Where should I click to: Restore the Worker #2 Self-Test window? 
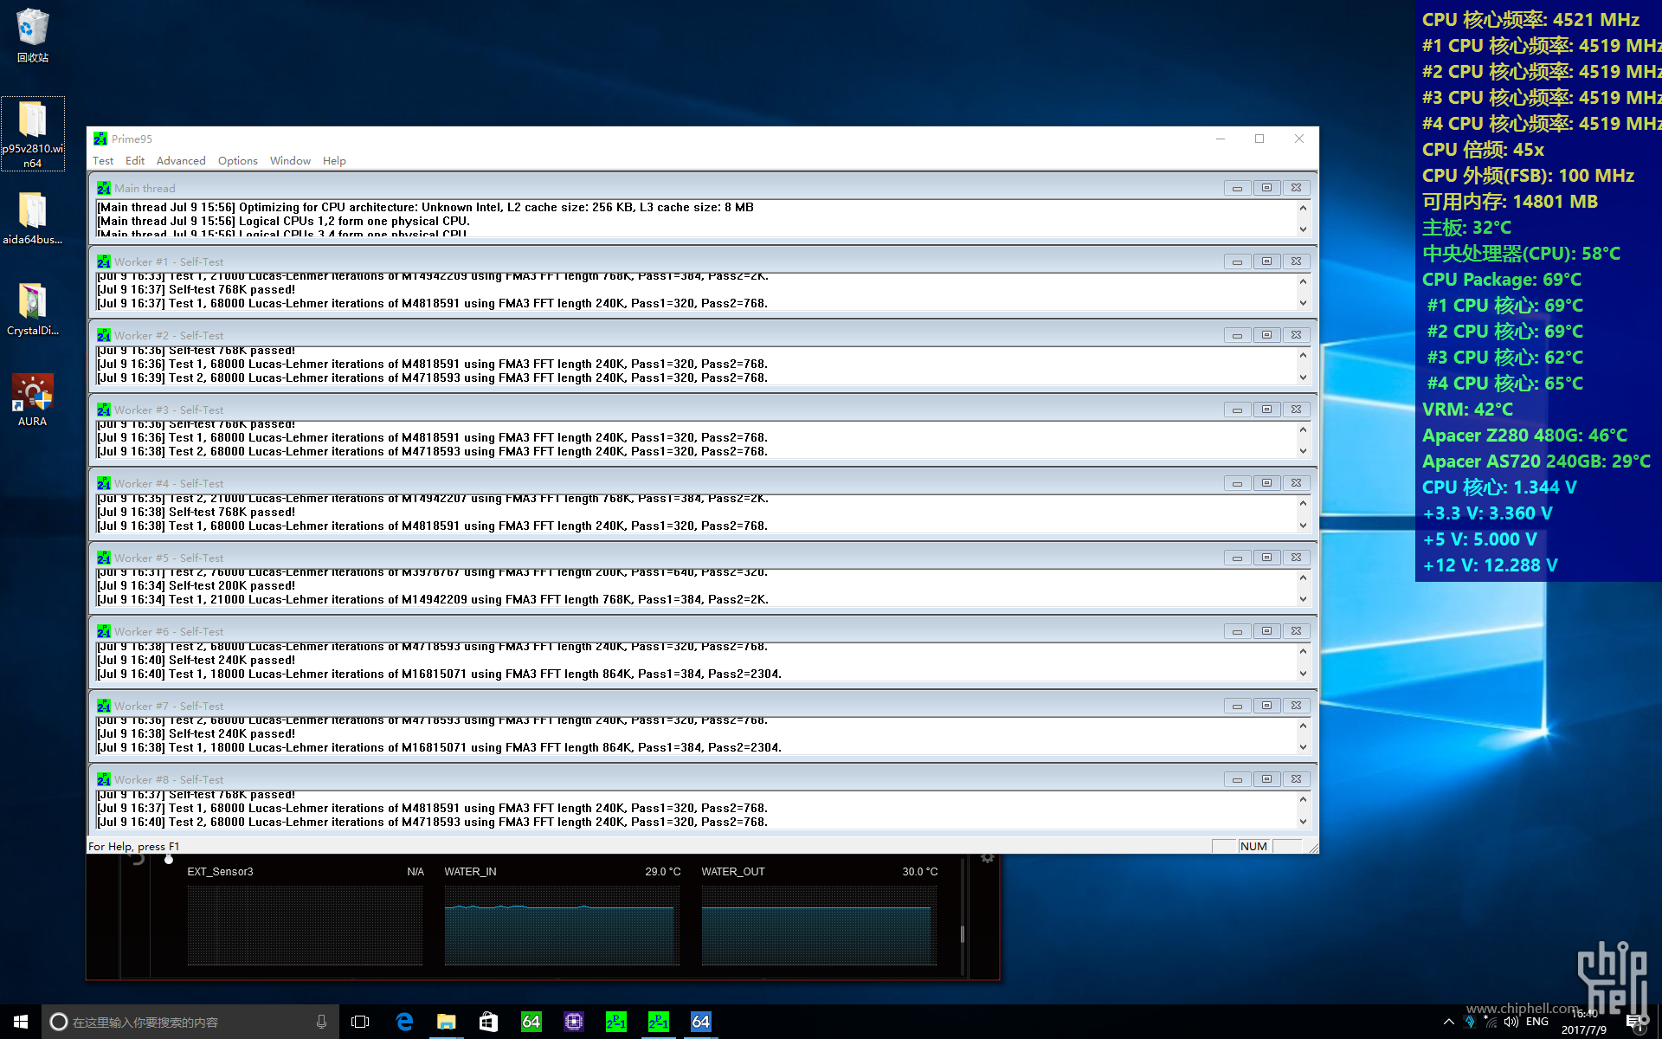1266,335
